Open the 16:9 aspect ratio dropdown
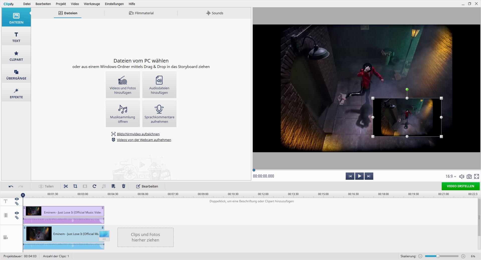Viewport: 481px width, 260px height. [x=451, y=176]
